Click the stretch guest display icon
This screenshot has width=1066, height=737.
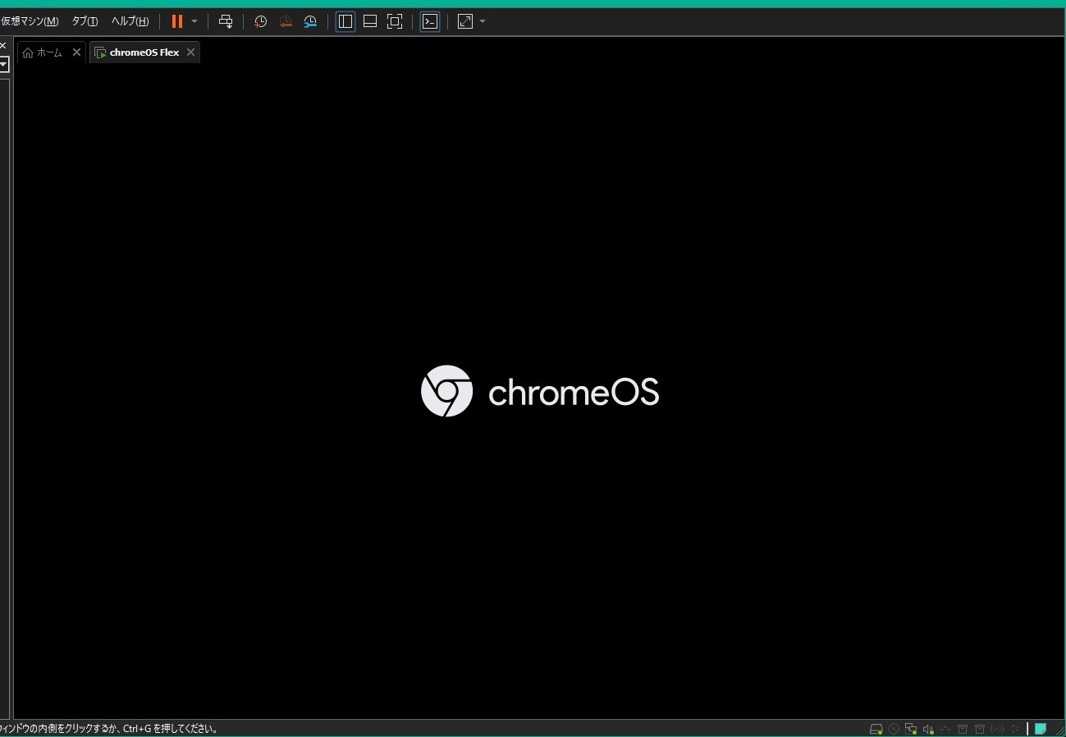pyautogui.click(x=465, y=21)
